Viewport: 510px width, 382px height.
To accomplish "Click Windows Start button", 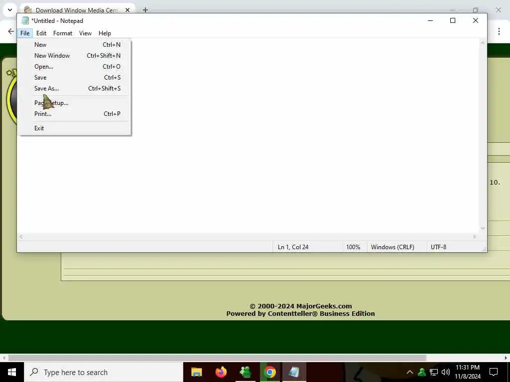I will 12,372.
